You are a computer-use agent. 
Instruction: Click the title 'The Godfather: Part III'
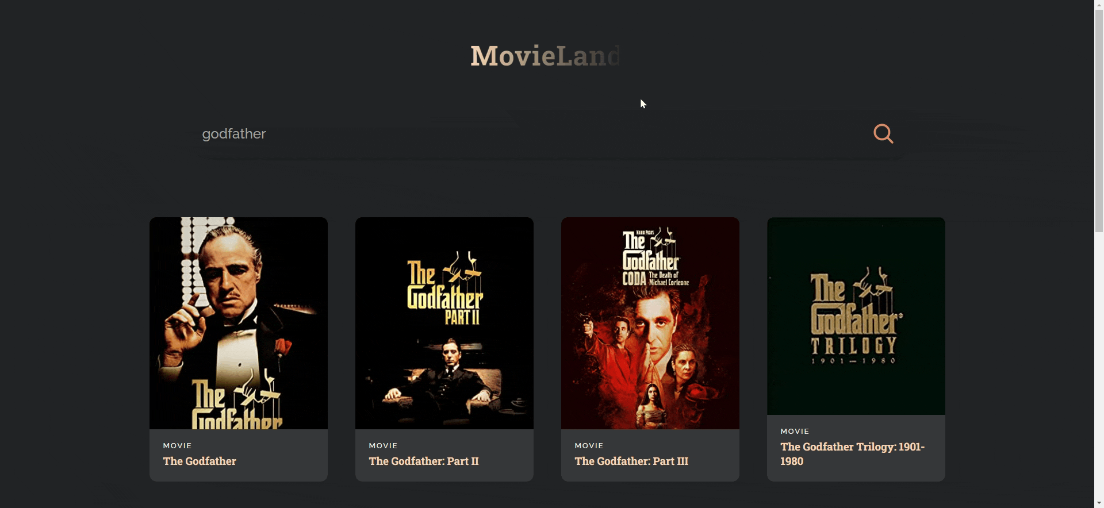click(x=631, y=461)
